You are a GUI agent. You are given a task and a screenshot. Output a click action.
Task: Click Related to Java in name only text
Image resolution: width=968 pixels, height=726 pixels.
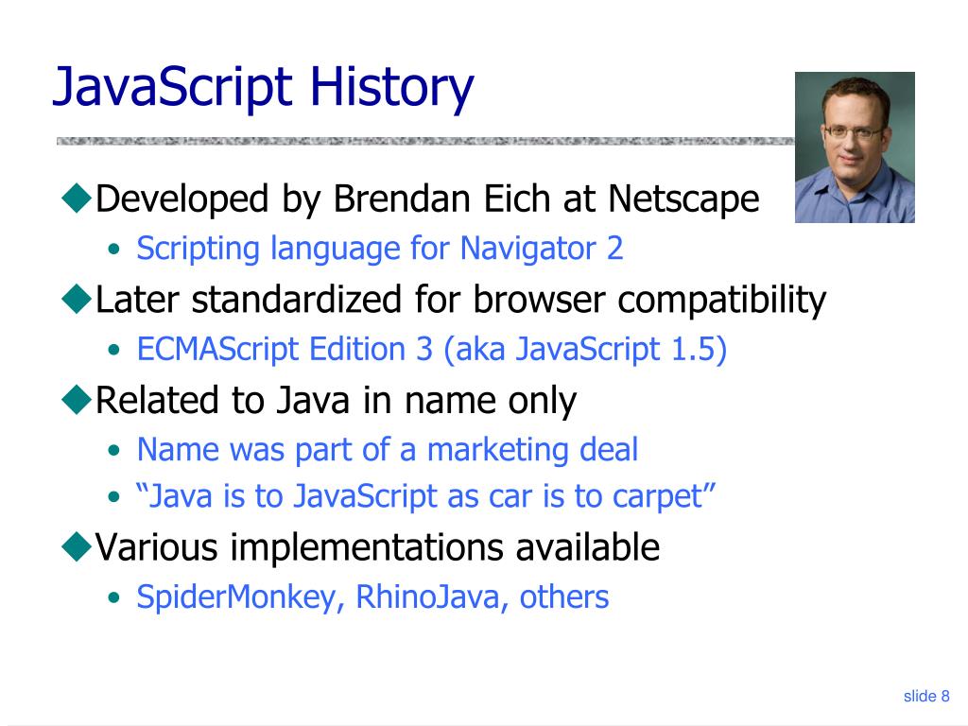(x=336, y=401)
